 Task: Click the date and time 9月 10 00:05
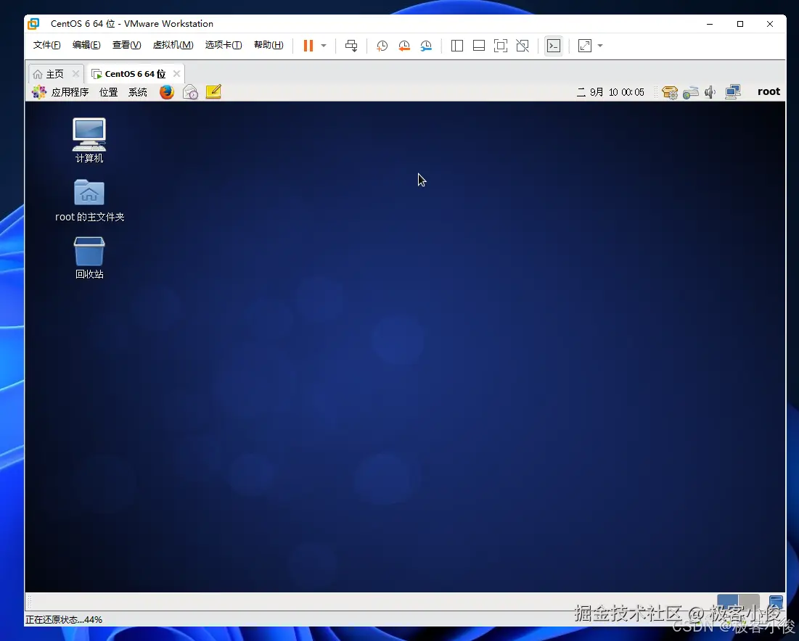pos(610,92)
